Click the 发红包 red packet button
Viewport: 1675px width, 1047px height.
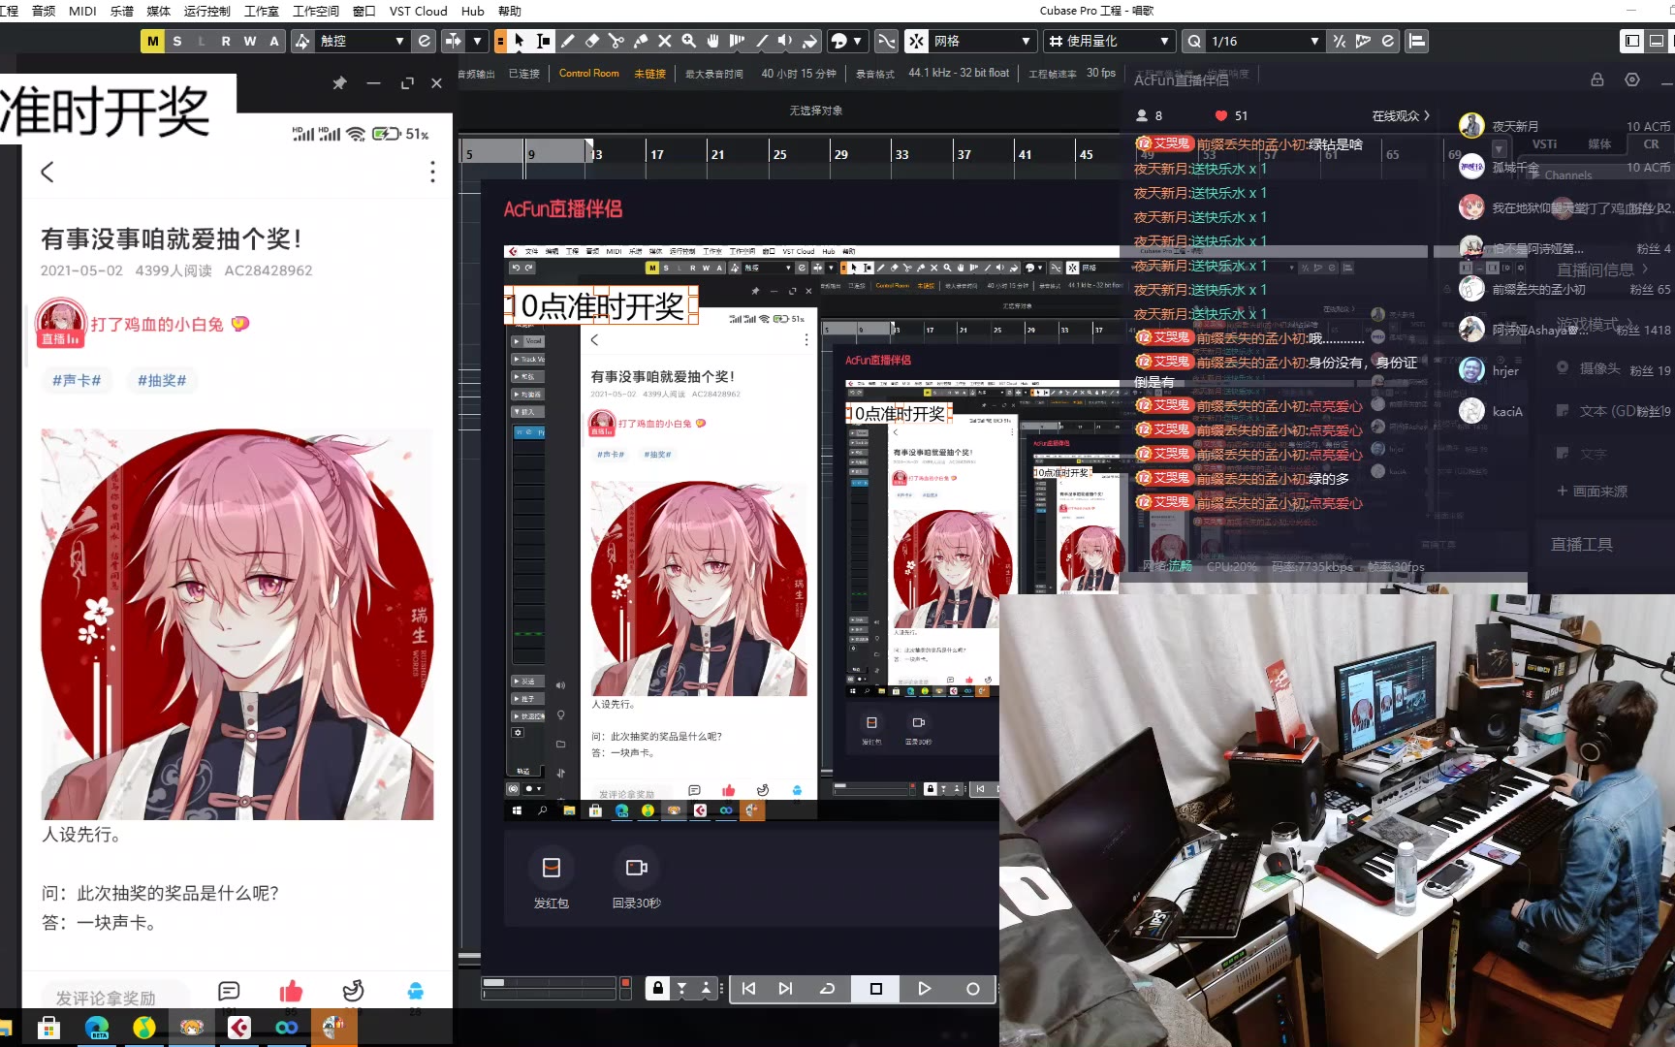point(552,880)
